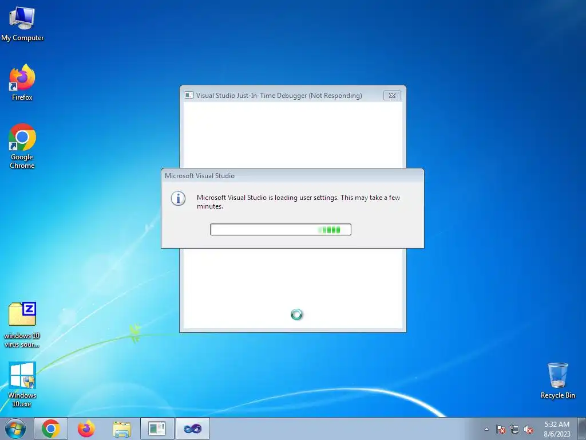
Task: Close the Just-In-Time Debugger window
Action: 392,96
